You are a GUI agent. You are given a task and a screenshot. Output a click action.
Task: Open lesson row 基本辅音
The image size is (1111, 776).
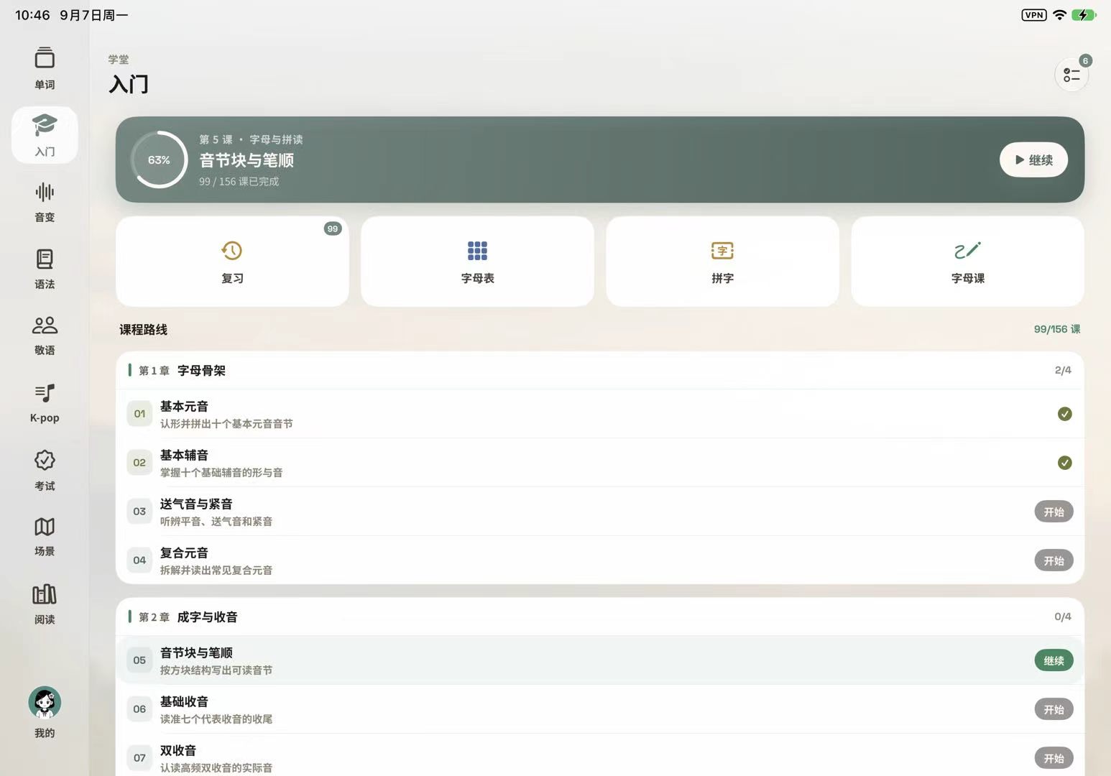tap(599, 463)
